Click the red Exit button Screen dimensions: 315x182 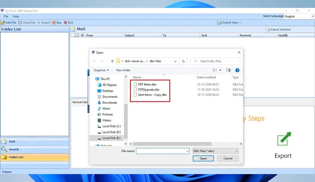[x=69, y=23]
